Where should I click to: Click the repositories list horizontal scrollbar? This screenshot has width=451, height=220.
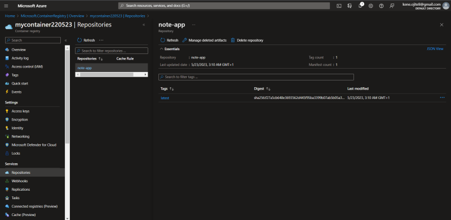pos(107,74)
